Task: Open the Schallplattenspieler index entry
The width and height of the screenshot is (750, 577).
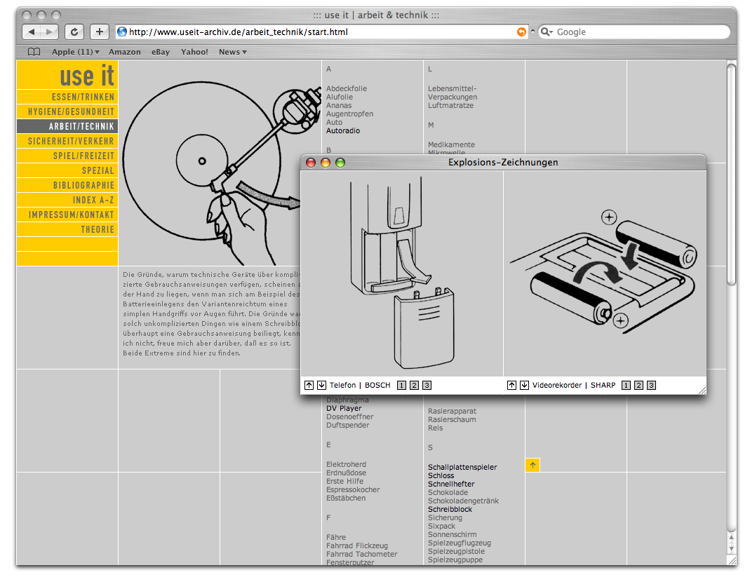Action: [x=462, y=467]
